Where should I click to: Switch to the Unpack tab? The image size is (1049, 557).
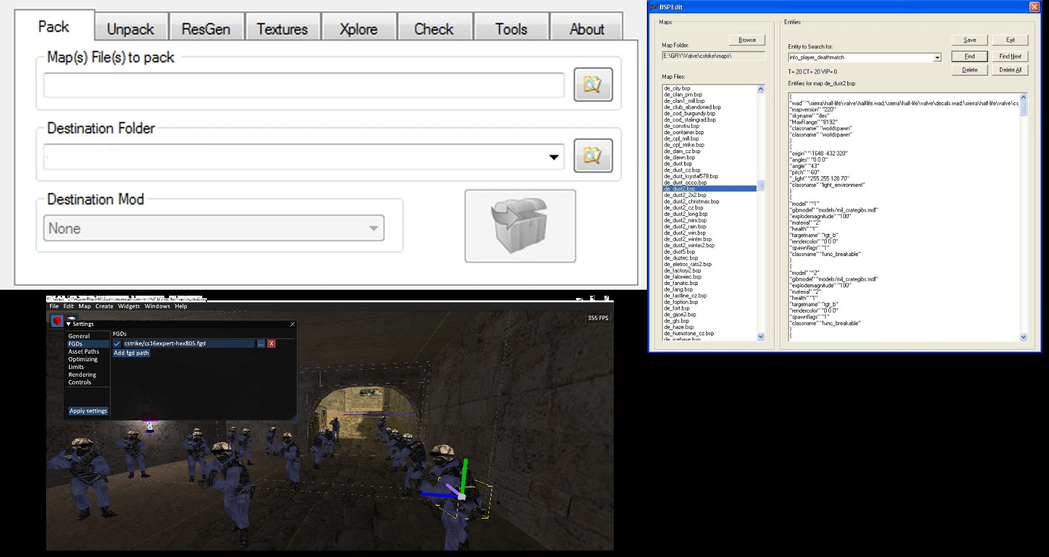click(x=129, y=28)
